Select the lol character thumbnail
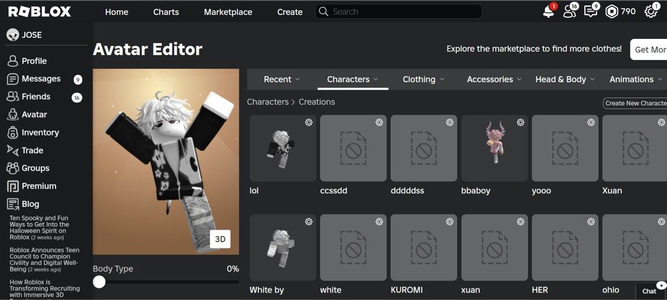 coord(283,148)
